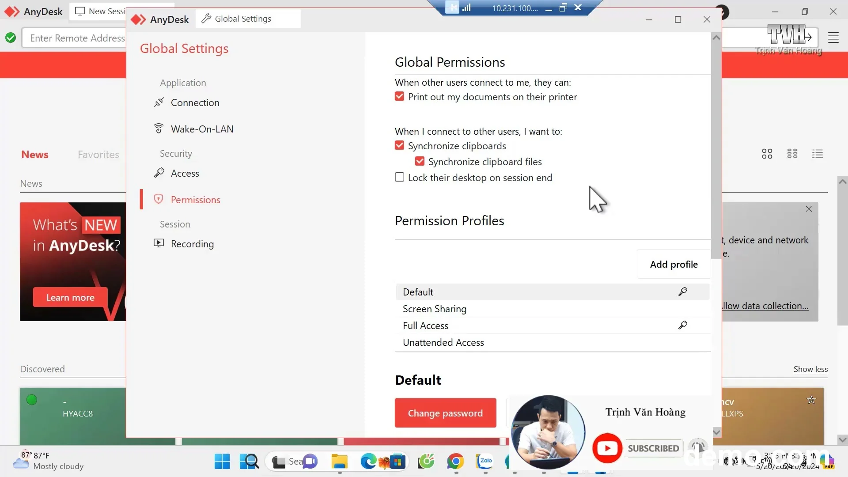Open the weather widget showing Mostly cloudy

pyautogui.click(x=49, y=461)
